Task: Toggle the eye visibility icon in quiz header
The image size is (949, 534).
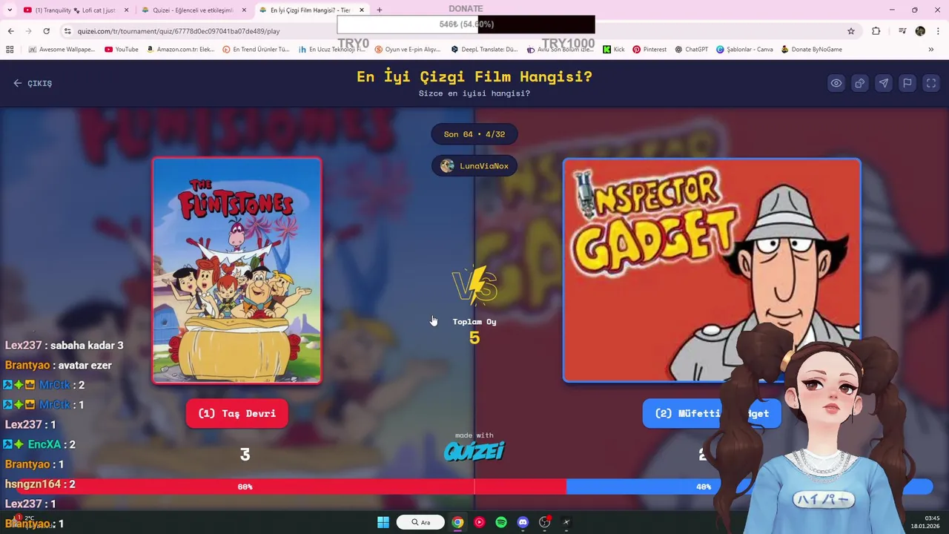Action: point(836,83)
